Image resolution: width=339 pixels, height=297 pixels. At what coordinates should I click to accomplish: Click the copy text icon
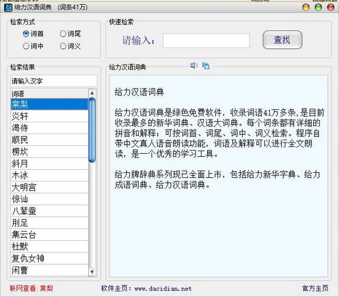click(206, 65)
